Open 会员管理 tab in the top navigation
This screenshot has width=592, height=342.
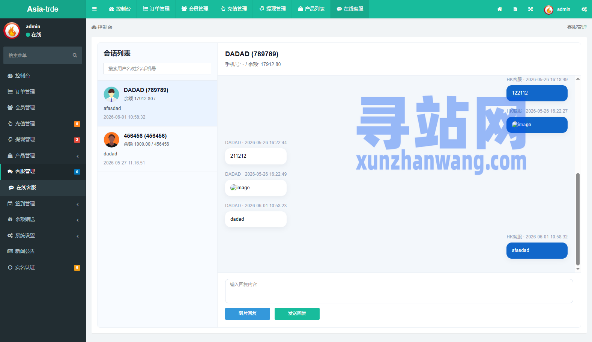pos(195,9)
